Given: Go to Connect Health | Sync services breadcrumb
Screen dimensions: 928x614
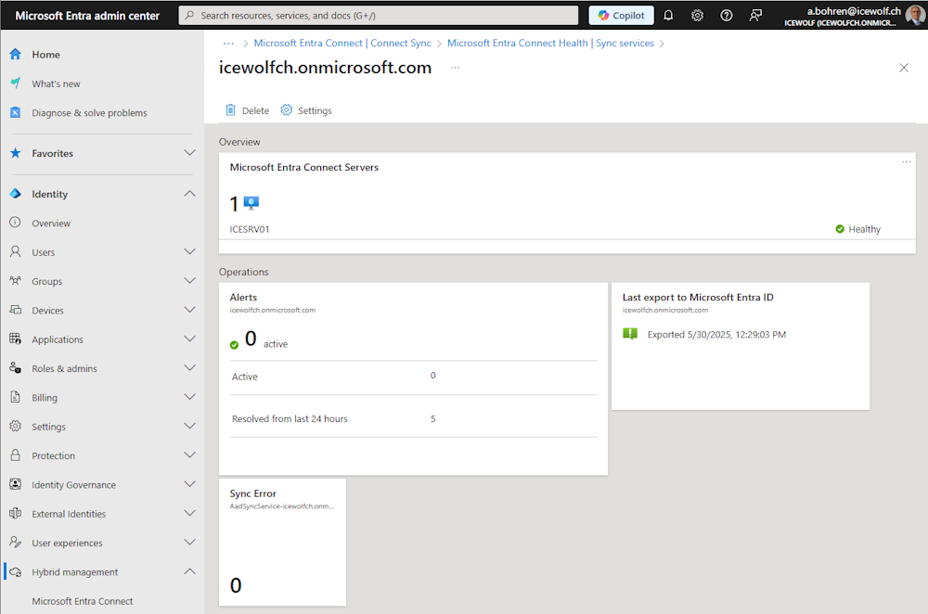Looking at the screenshot, I should click(x=550, y=44).
